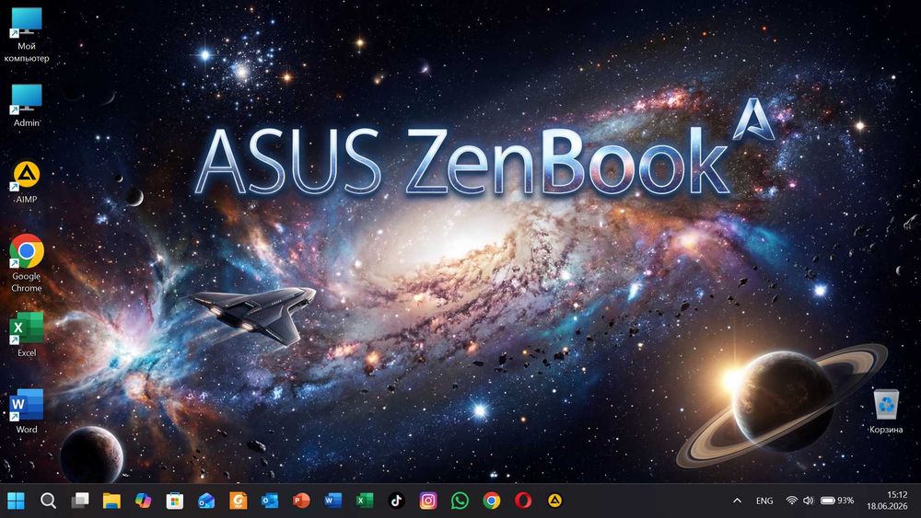Launch Excel from the taskbar

click(366, 501)
